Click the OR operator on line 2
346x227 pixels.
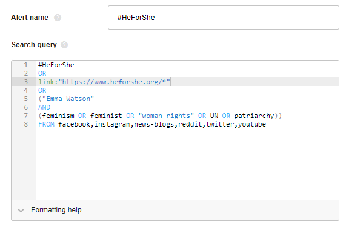click(x=42, y=73)
